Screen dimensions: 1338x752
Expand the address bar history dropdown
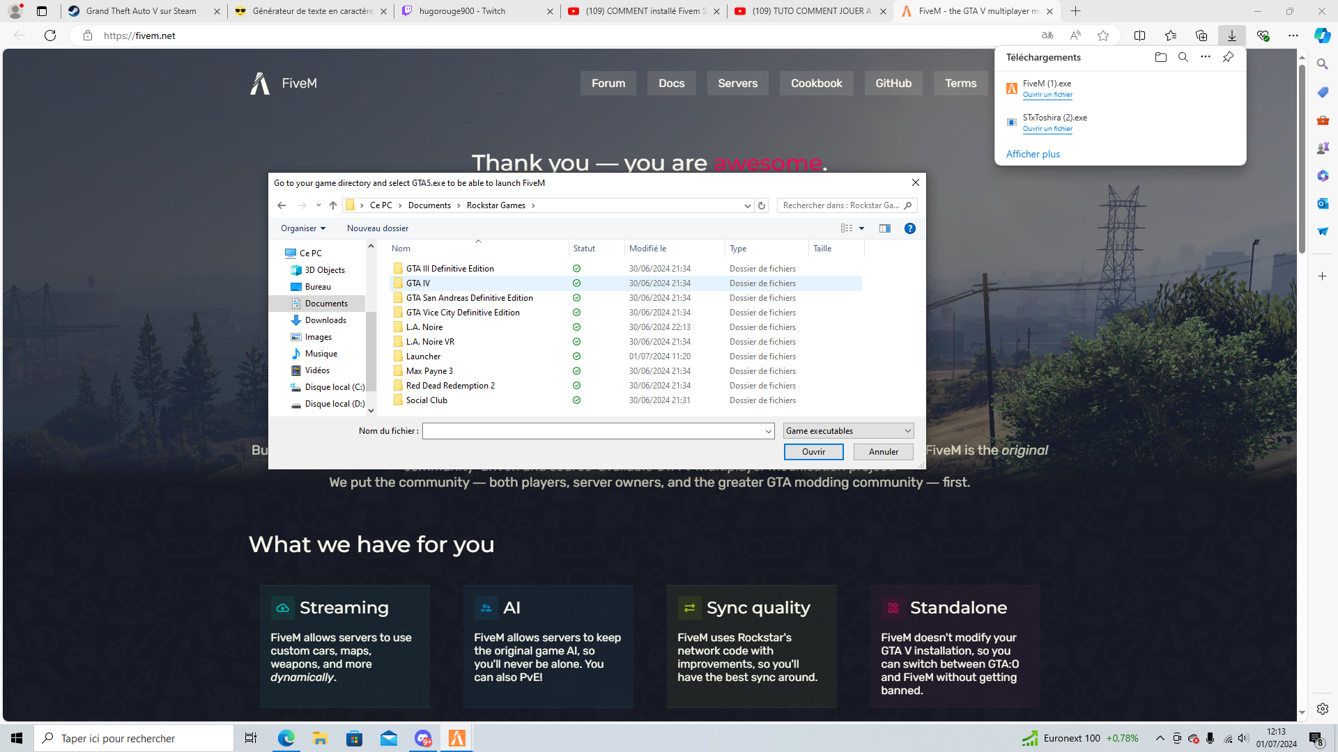click(x=747, y=205)
